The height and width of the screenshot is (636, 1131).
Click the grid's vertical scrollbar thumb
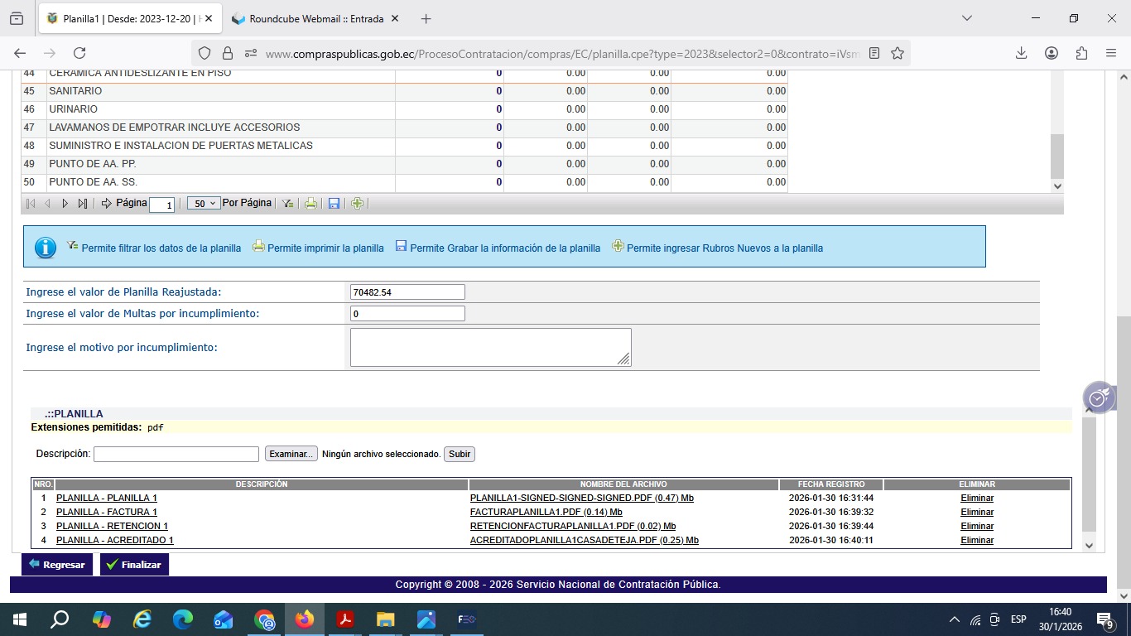(1056, 157)
